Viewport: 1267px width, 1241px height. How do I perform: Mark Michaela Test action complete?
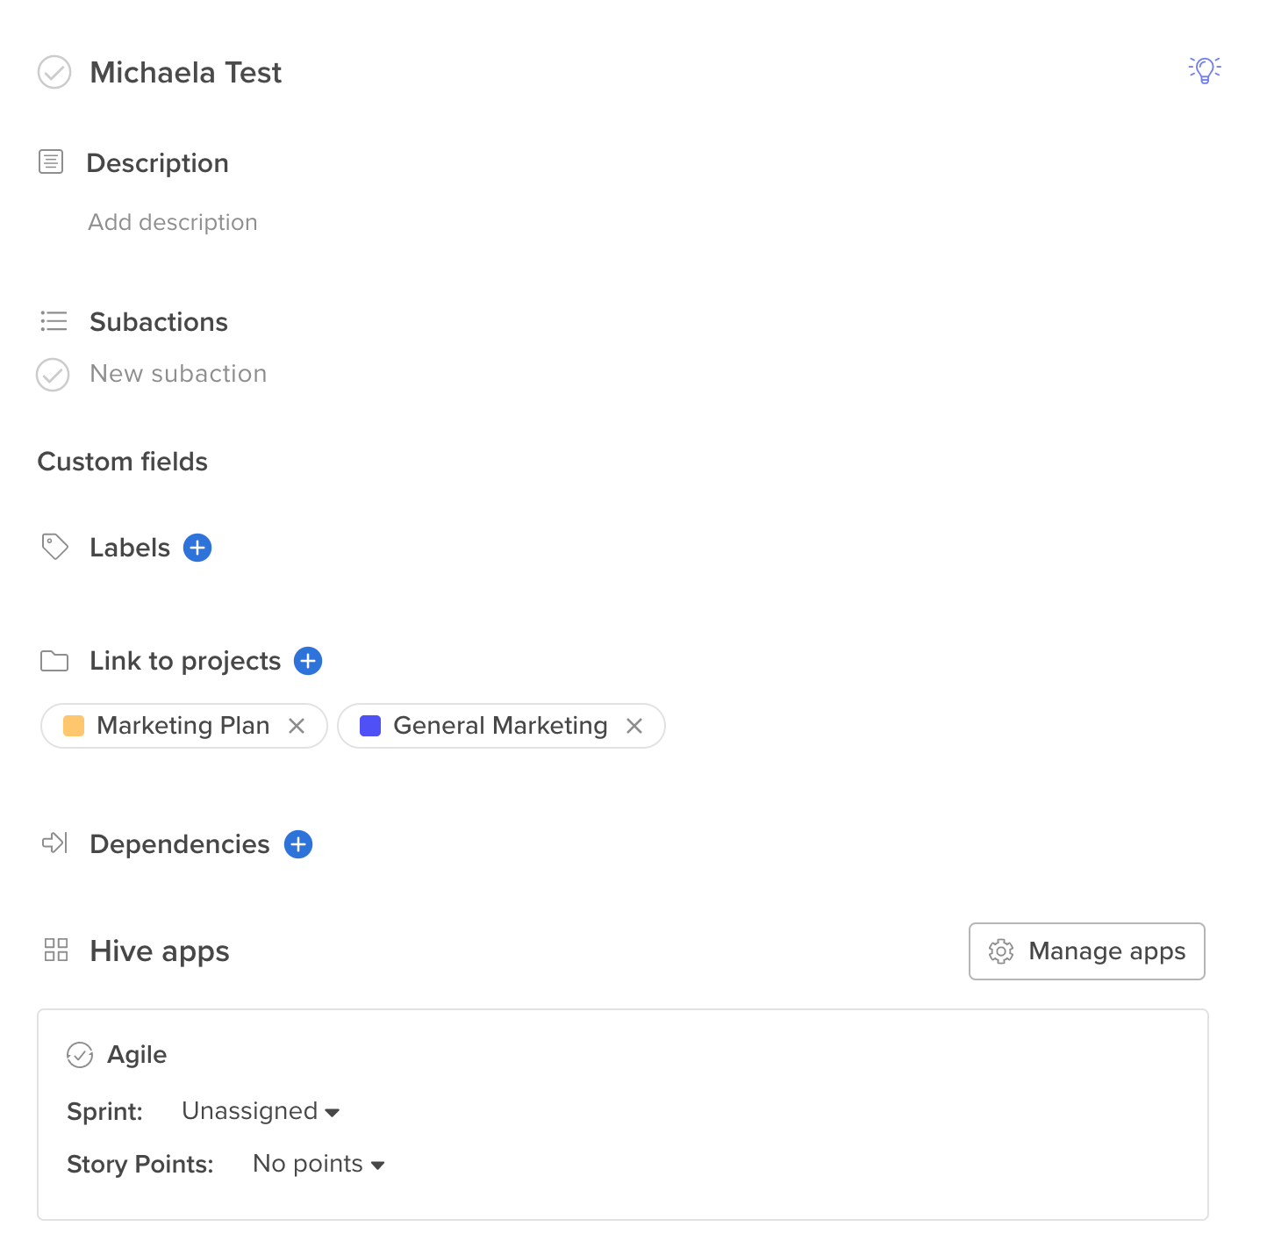(x=54, y=73)
